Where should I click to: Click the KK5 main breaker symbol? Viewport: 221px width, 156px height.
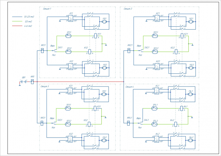pyautogui.click(x=32, y=82)
